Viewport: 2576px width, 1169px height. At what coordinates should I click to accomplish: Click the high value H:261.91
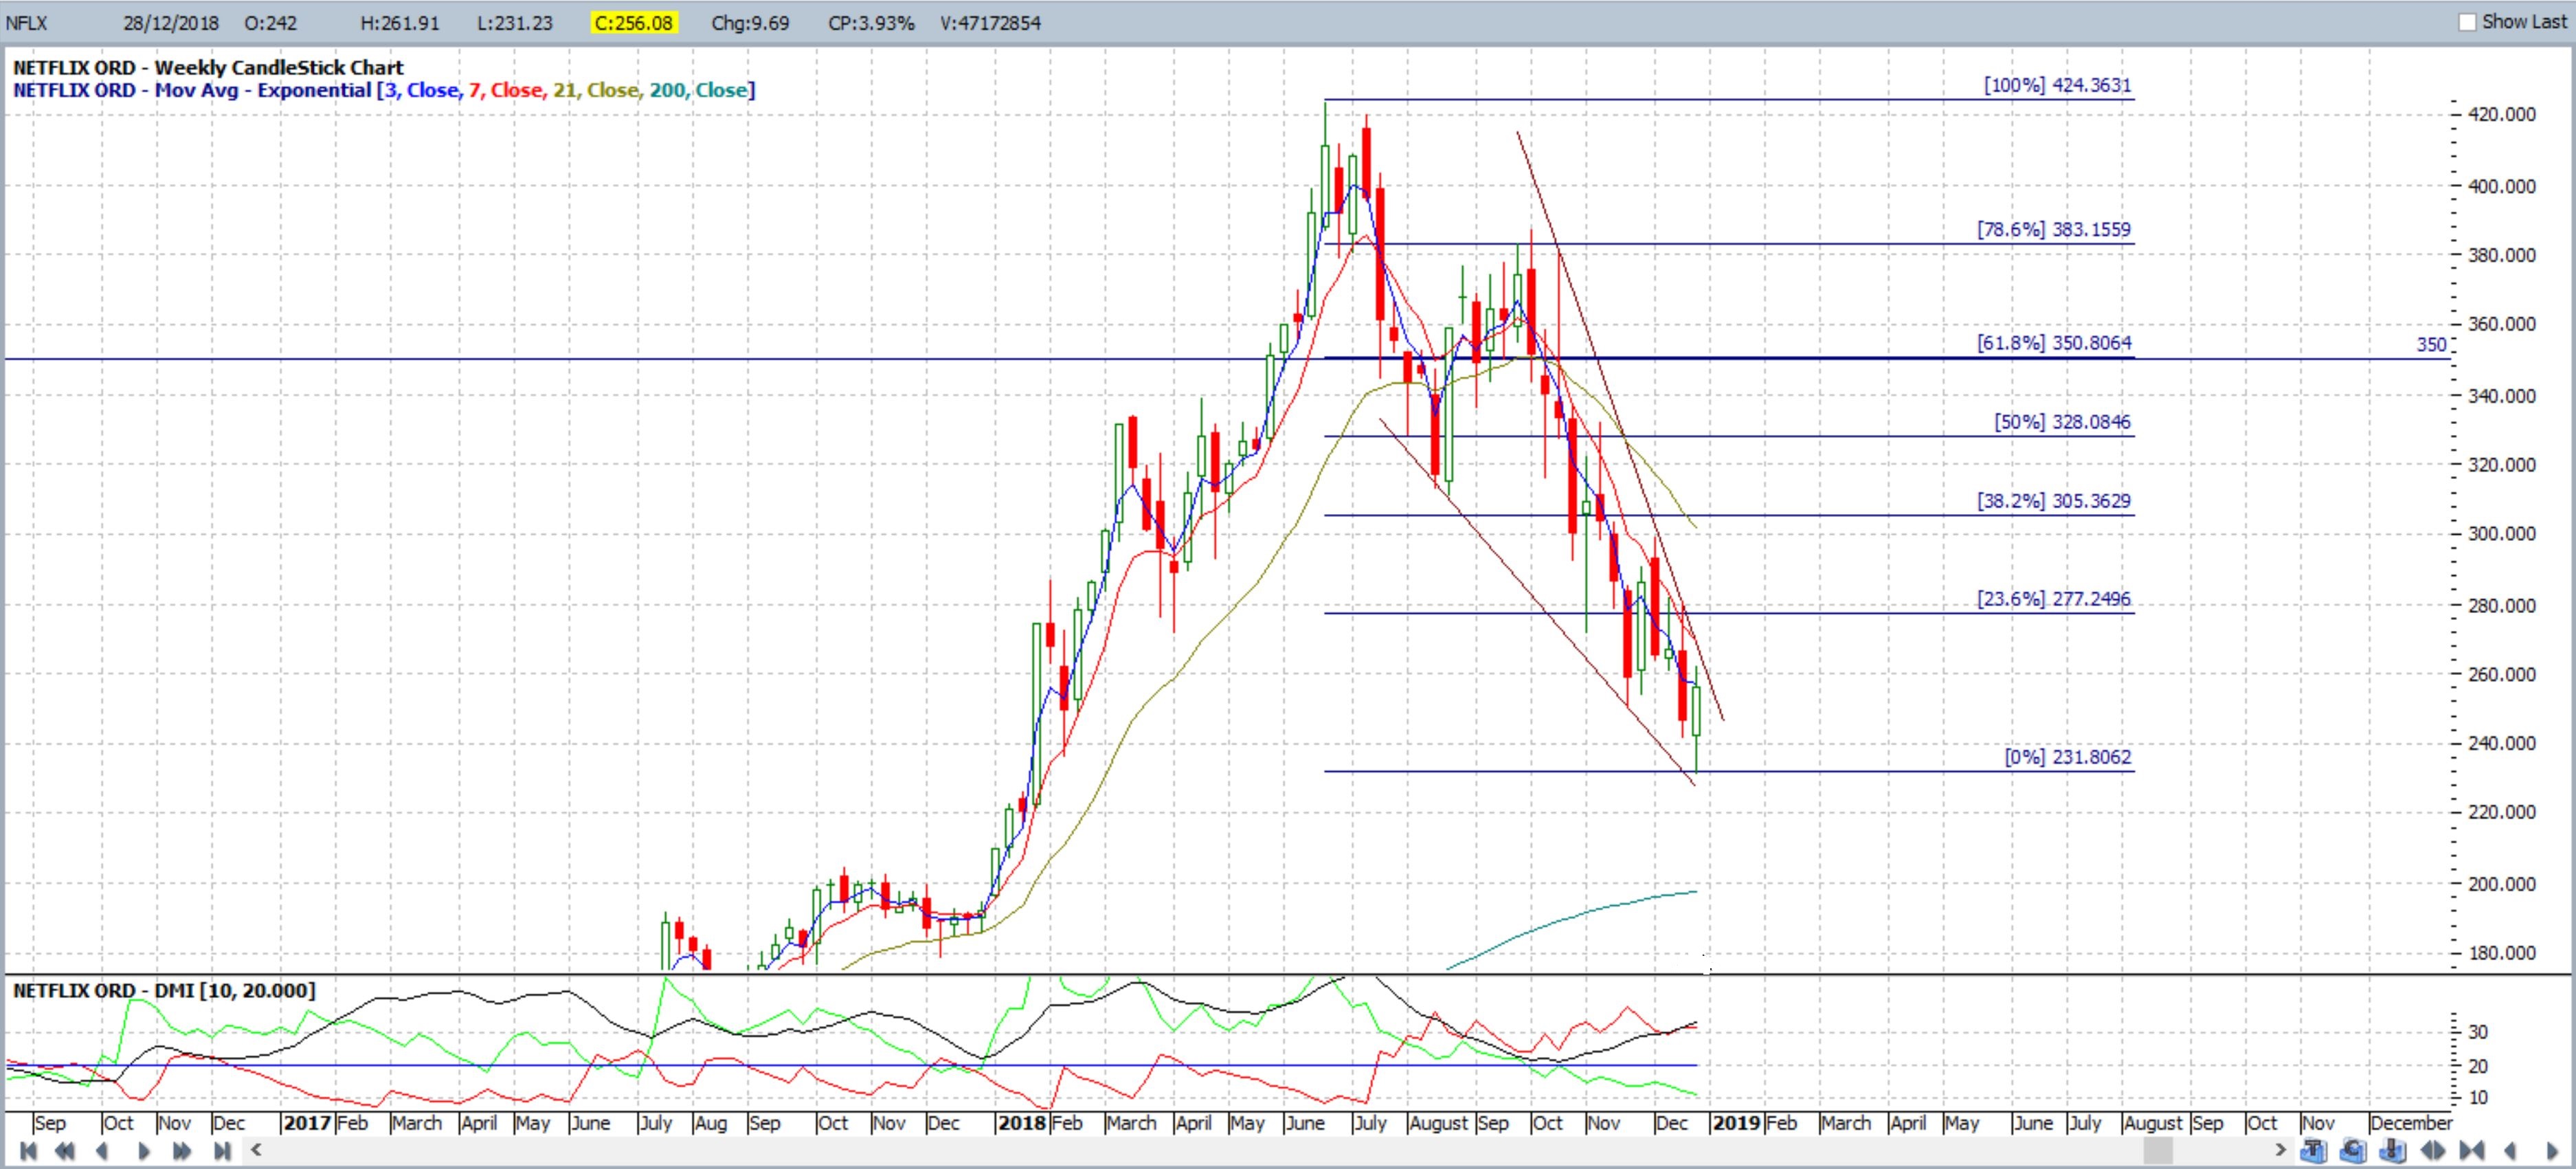(399, 23)
